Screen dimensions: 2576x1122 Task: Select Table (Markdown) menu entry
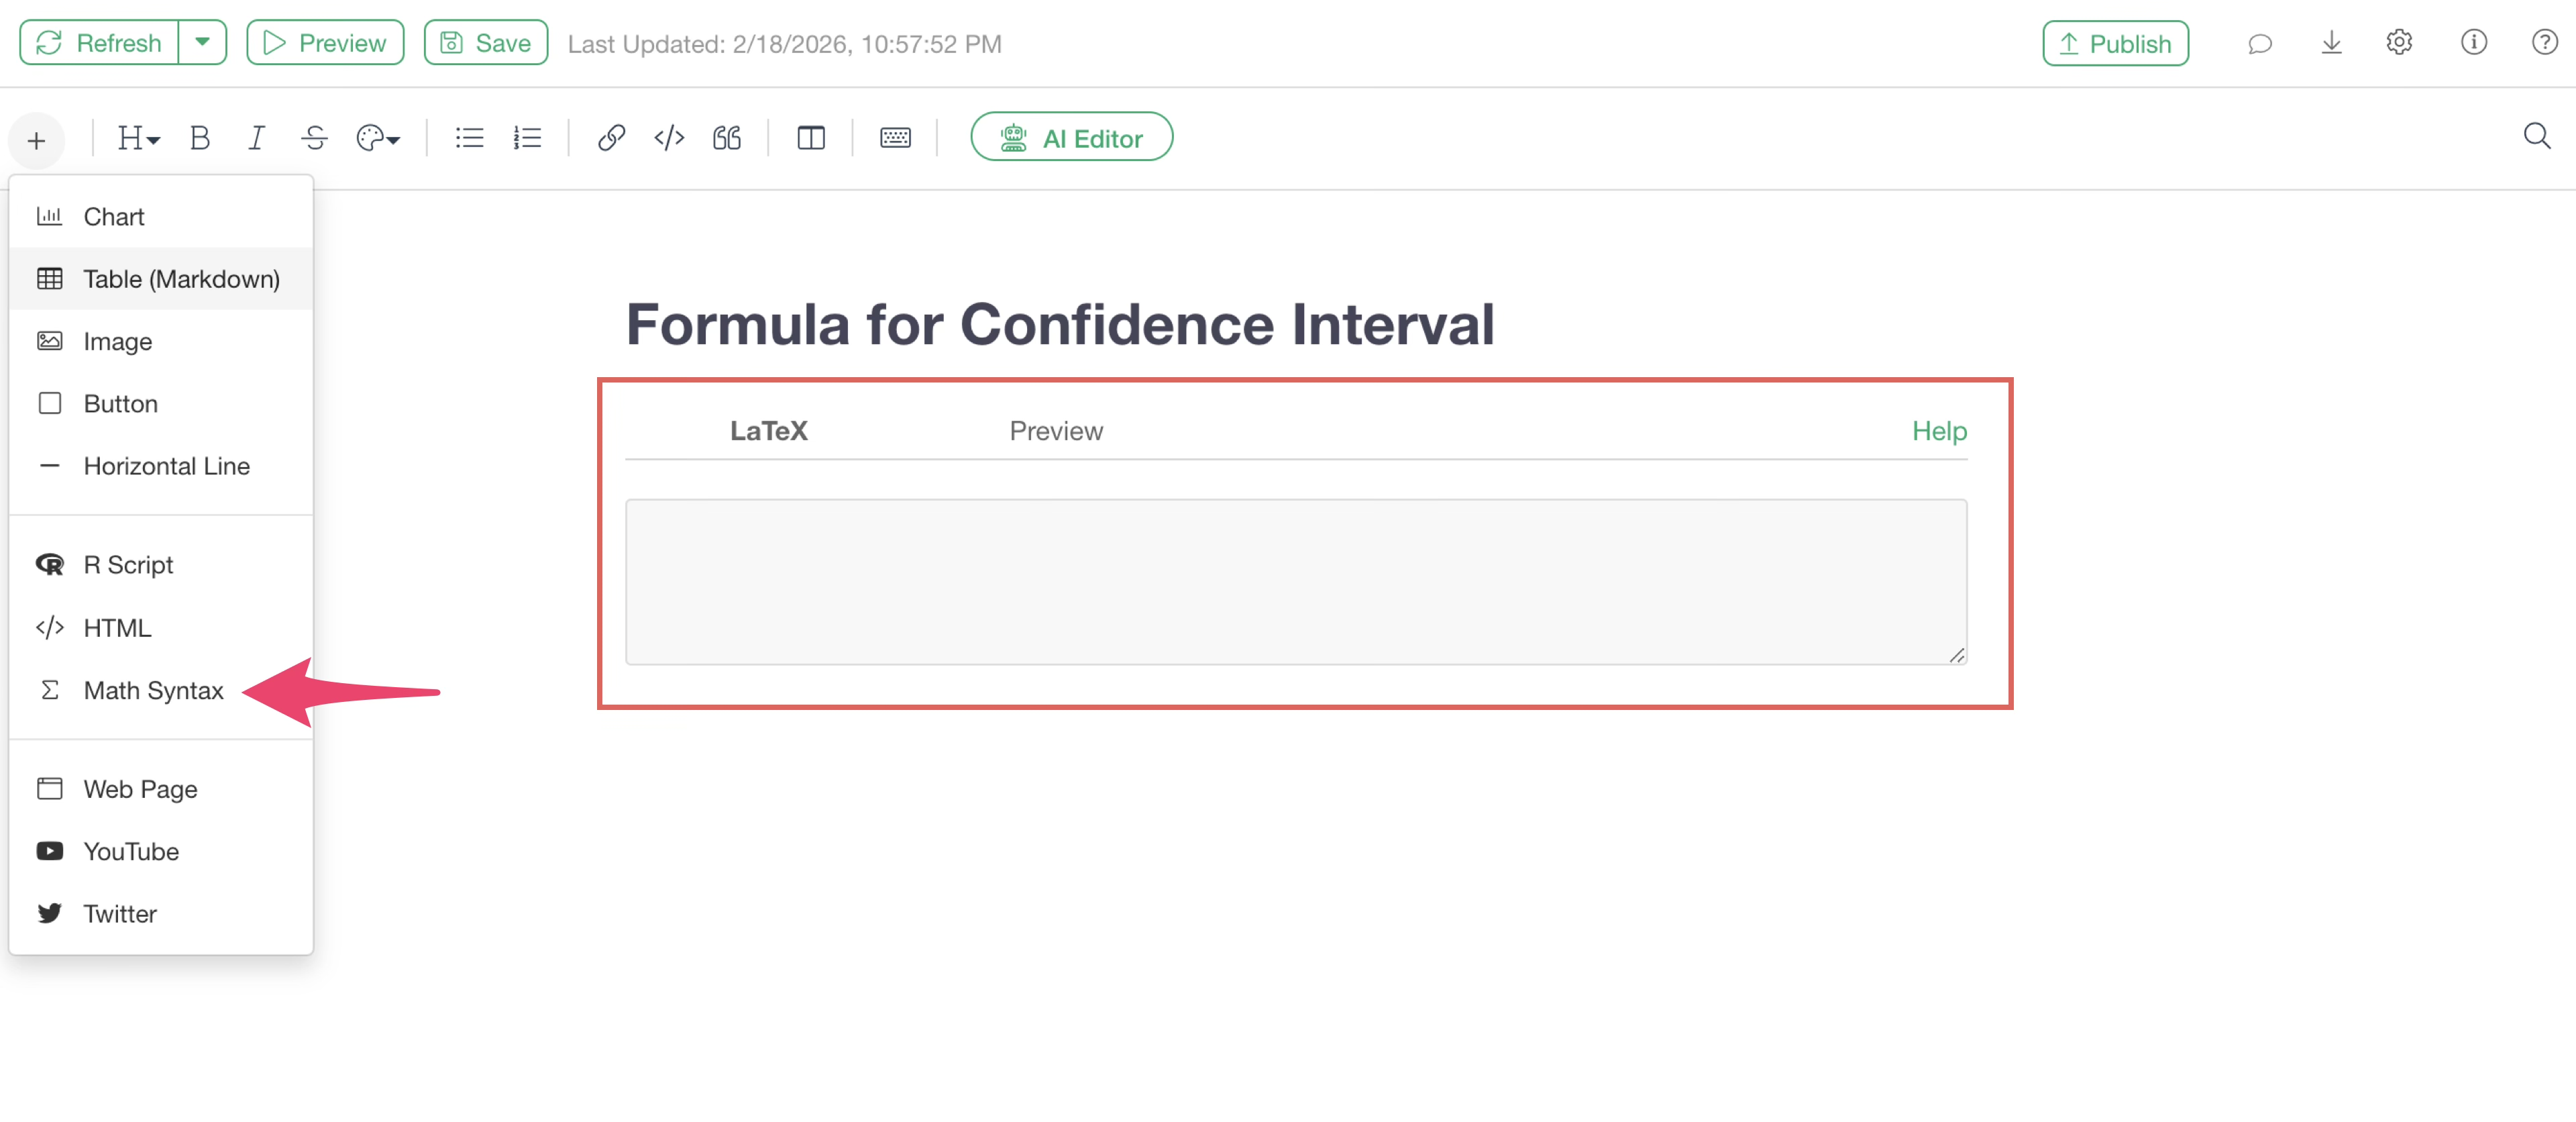pyautogui.click(x=181, y=279)
